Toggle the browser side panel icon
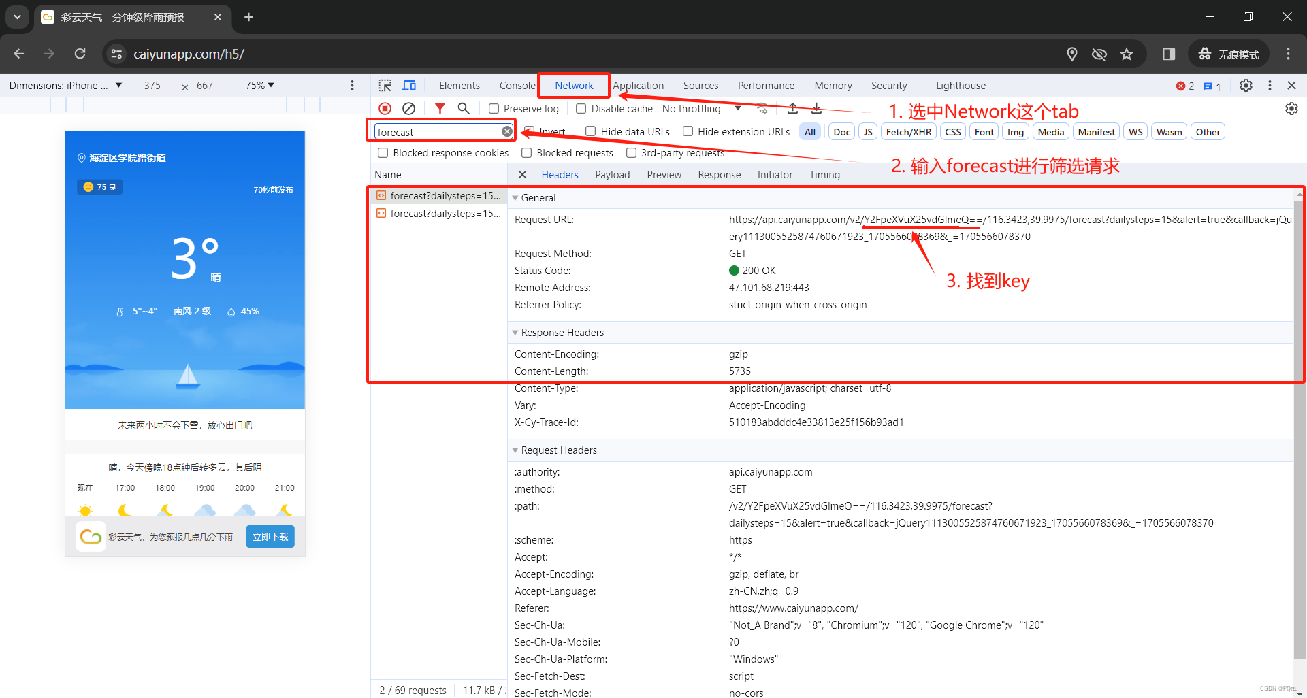1307x698 pixels. (1169, 54)
